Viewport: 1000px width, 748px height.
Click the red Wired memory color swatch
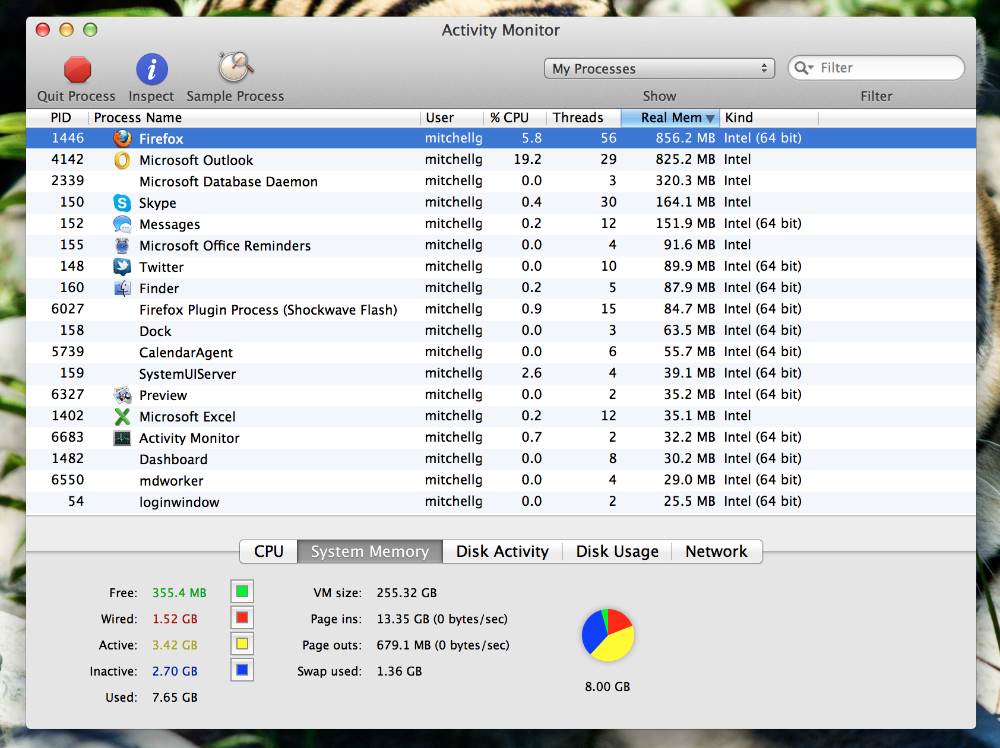(x=242, y=617)
